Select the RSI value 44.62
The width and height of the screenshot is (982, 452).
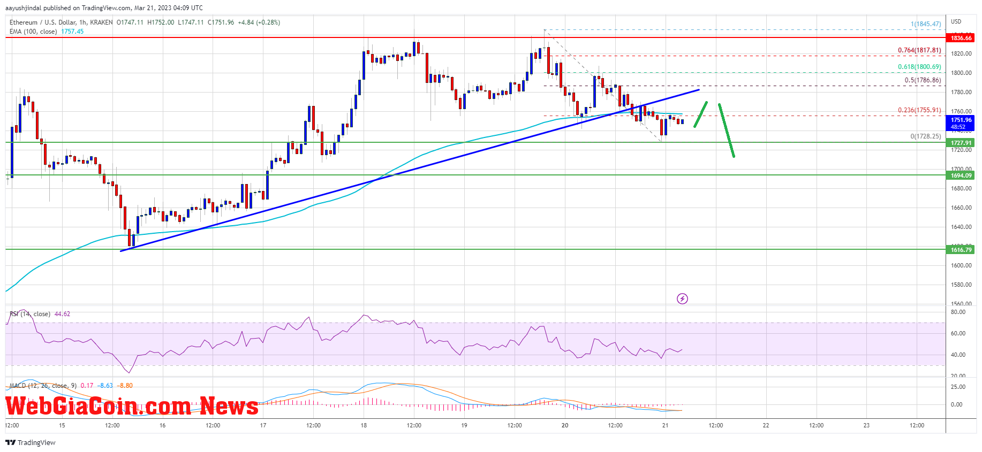(x=62, y=314)
